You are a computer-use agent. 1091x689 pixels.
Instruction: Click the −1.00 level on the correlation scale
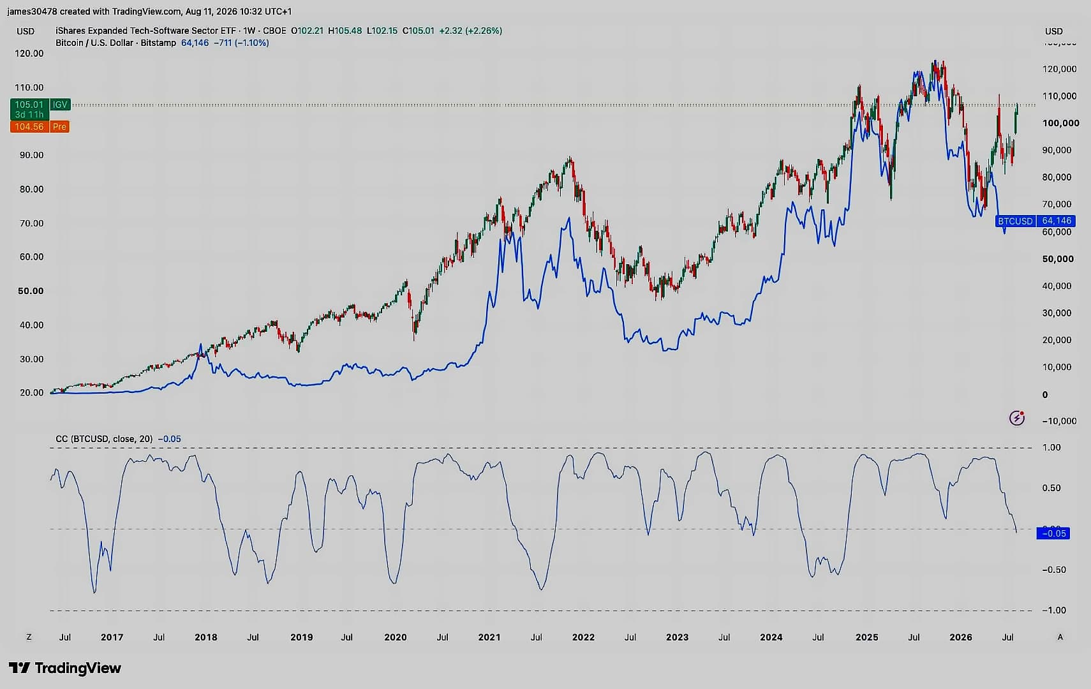1054,611
